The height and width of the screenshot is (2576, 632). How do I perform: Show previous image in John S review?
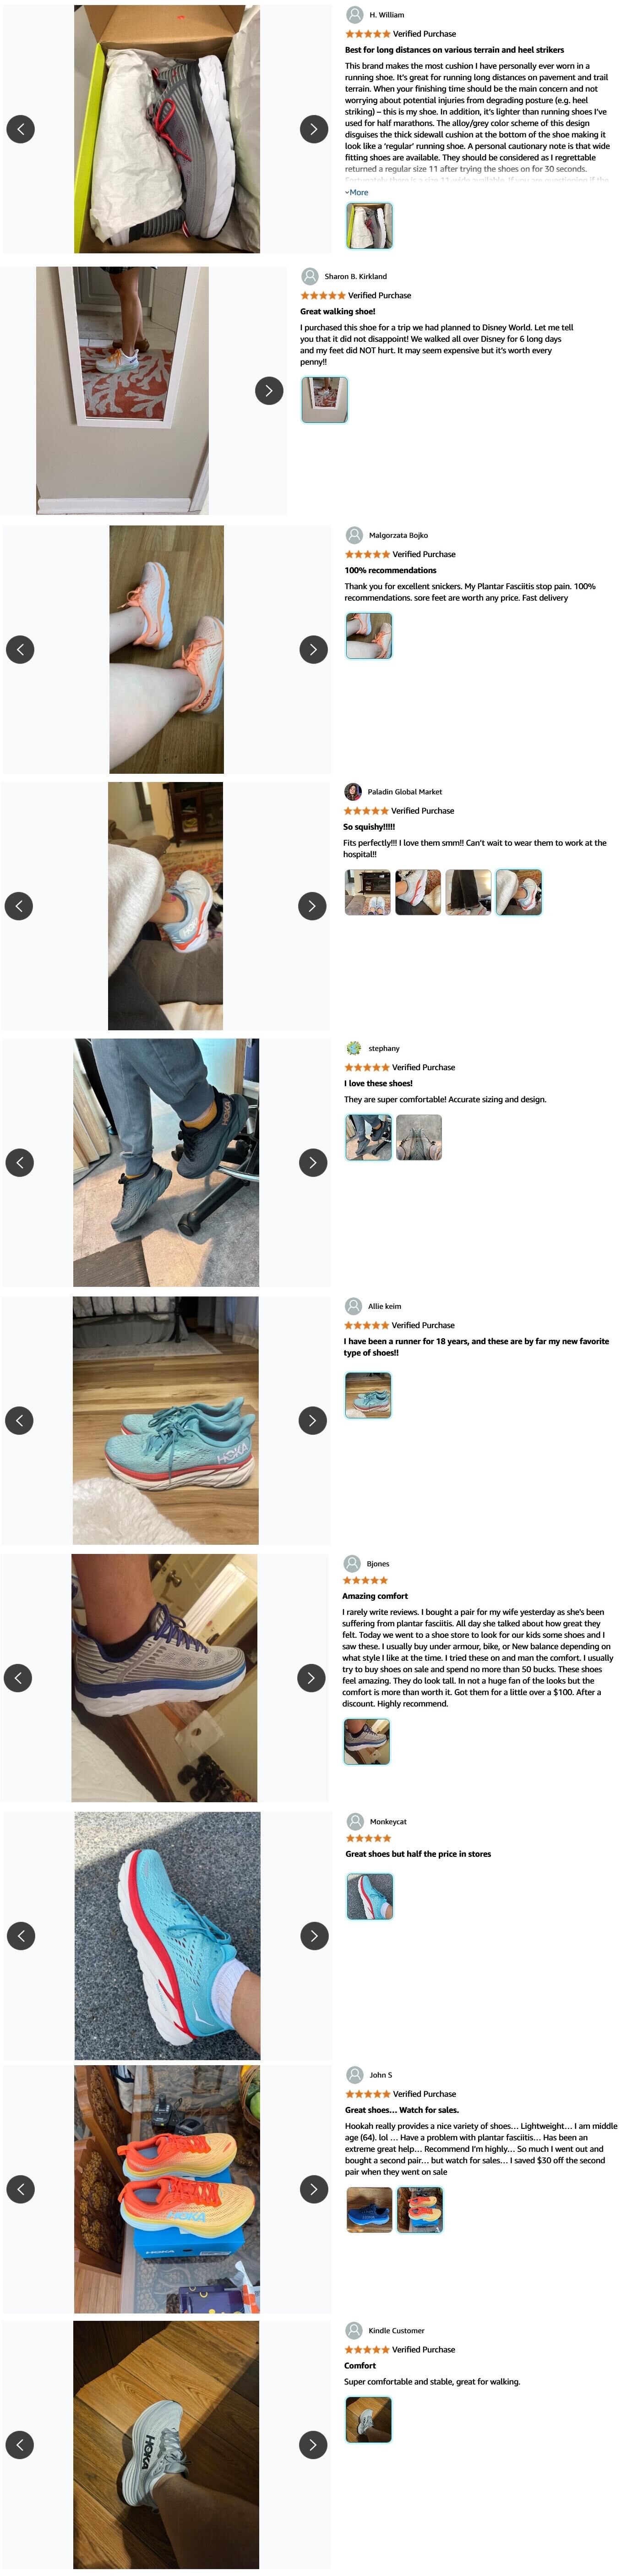pyautogui.click(x=20, y=2189)
